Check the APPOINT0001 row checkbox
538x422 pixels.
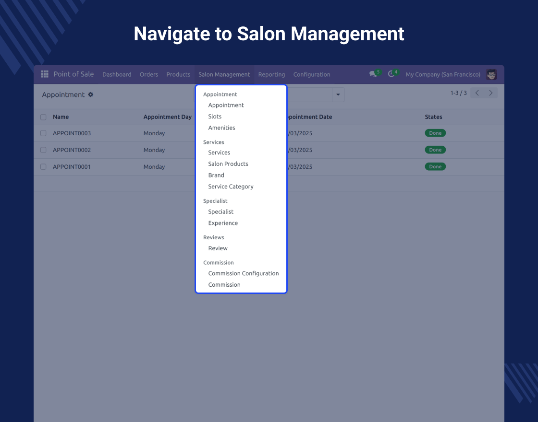click(x=43, y=167)
